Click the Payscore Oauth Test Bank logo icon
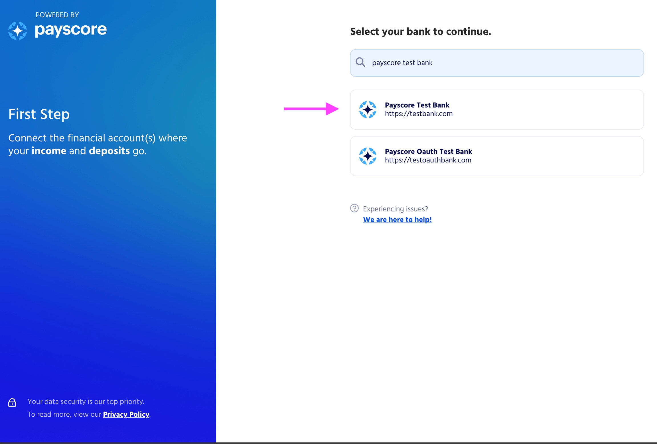The width and height of the screenshot is (657, 444). point(367,156)
